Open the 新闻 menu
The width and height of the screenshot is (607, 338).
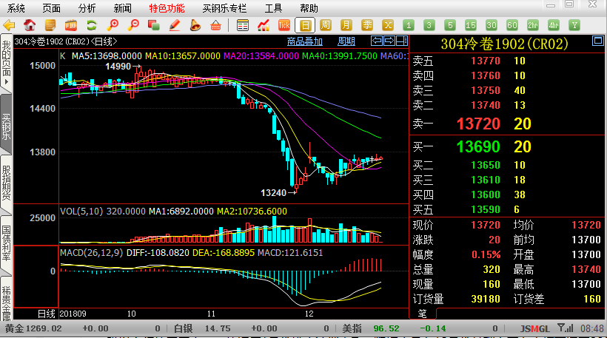pyautogui.click(x=123, y=8)
